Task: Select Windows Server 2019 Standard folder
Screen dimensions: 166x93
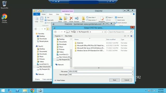Action: pyautogui.click(x=91, y=51)
